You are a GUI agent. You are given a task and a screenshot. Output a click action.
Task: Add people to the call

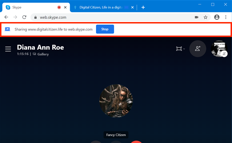[x=198, y=49]
